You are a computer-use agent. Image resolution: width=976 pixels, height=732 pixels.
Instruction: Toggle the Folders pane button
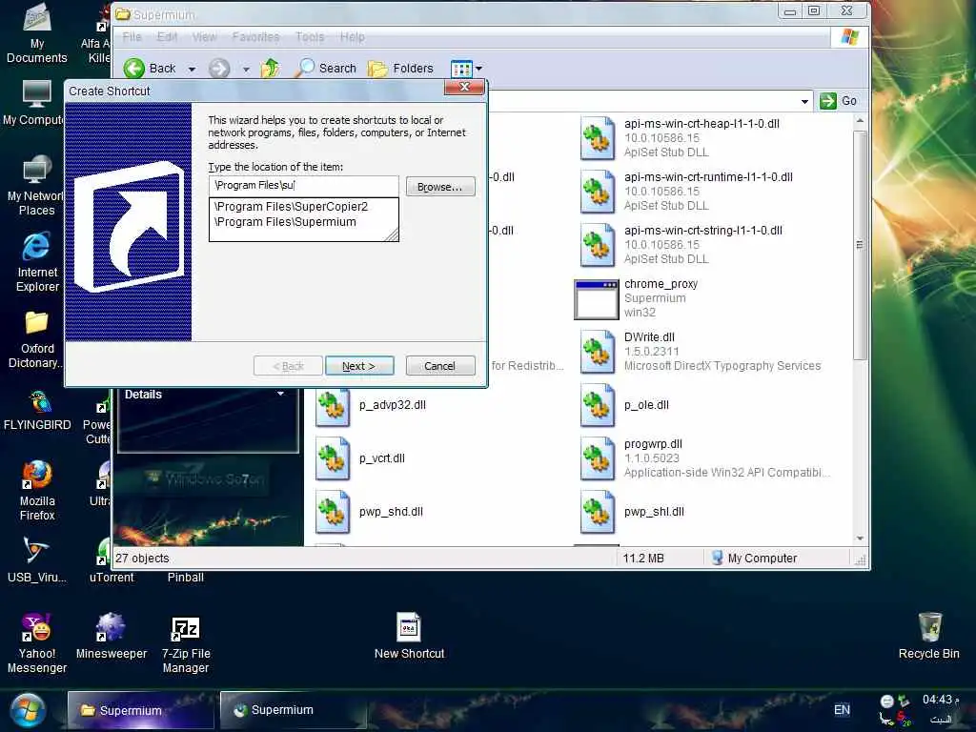pos(401,68)
